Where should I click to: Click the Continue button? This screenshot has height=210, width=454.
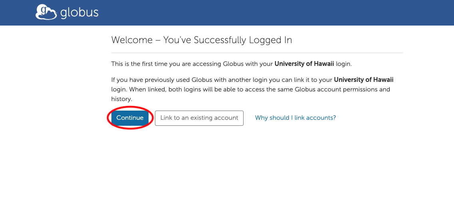click(130, 118)
